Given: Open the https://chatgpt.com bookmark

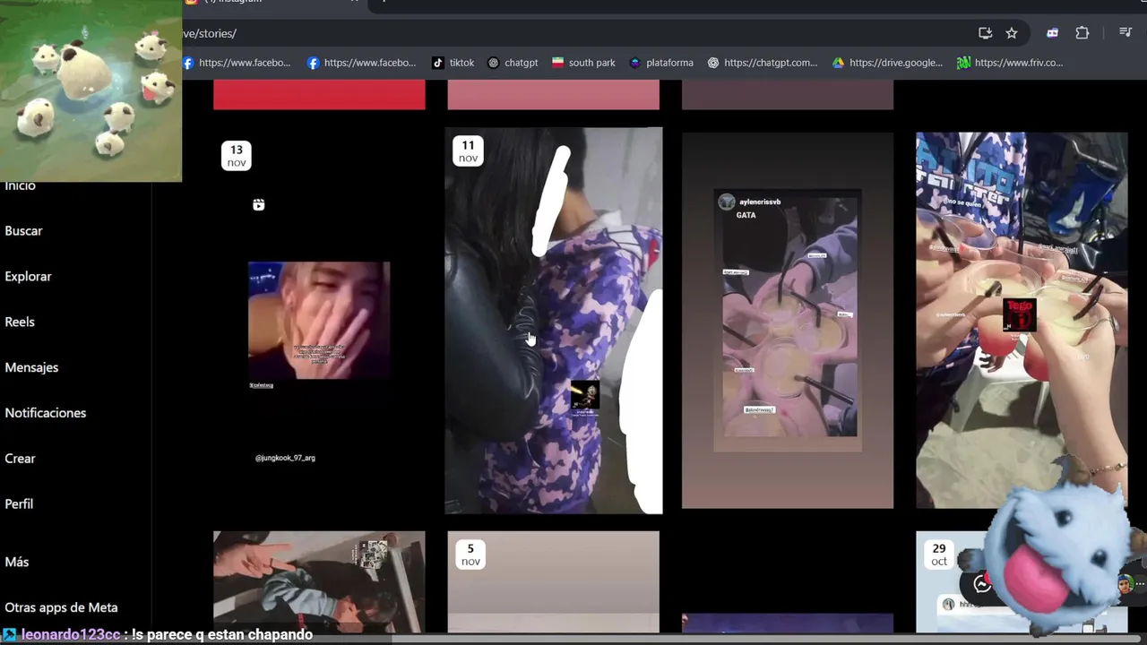Looking at the screenshot, I should click(x=763, y=63).
